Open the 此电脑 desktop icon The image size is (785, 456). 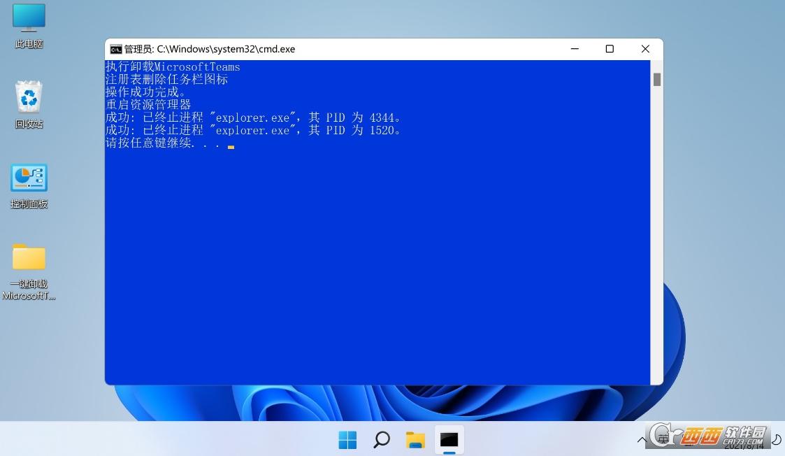coord(29,26)
